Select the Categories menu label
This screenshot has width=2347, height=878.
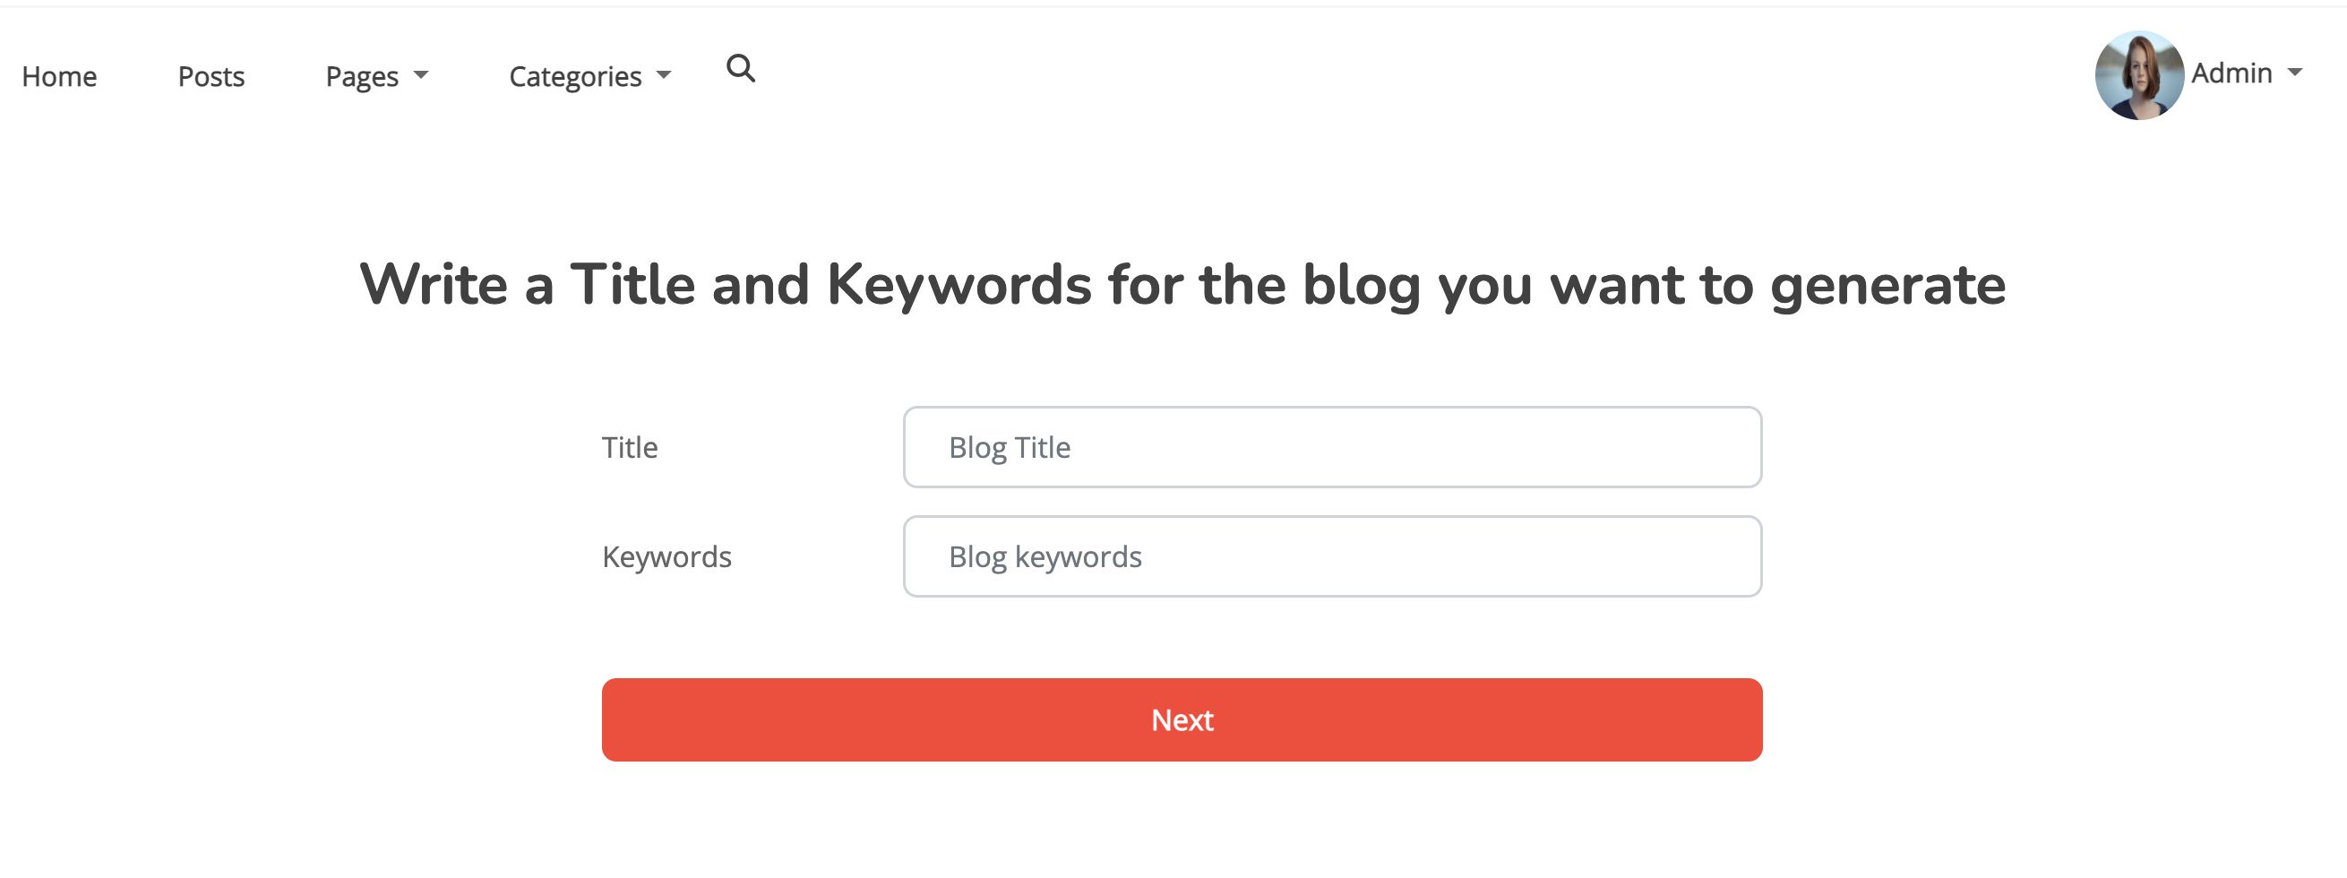pos(575,76)
